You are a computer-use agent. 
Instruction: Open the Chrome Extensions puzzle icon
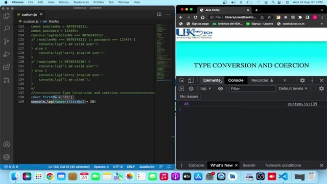coord(300,17)
